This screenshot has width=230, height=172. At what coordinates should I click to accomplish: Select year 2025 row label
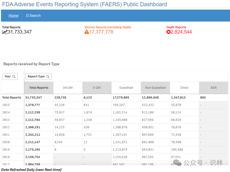6,105
